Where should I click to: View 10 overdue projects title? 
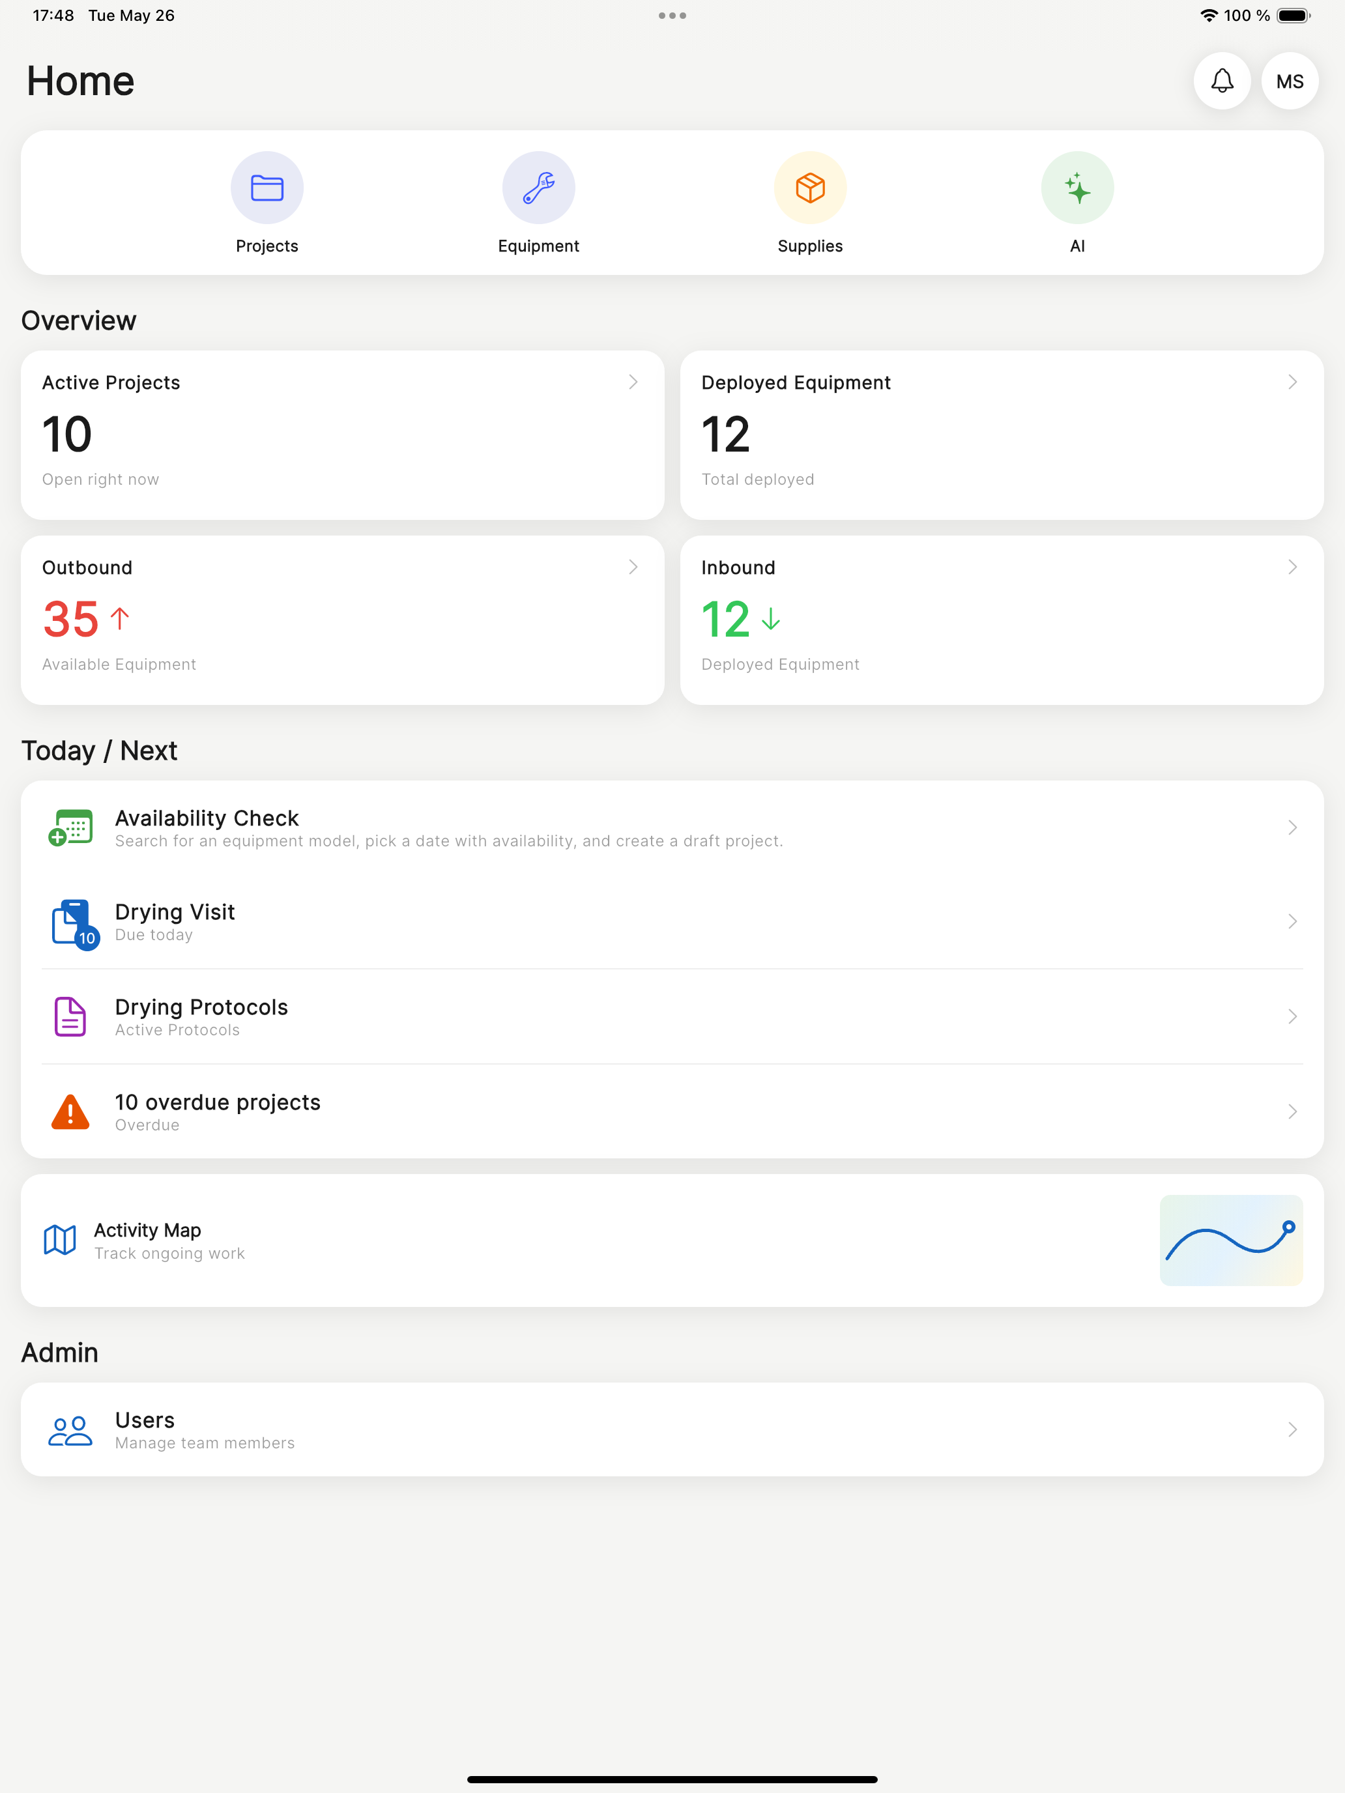point(217,1102)
